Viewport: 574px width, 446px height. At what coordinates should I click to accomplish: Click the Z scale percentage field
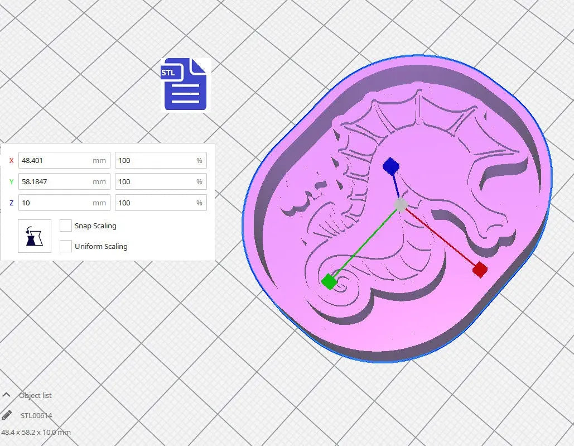[x=156, y=203]
